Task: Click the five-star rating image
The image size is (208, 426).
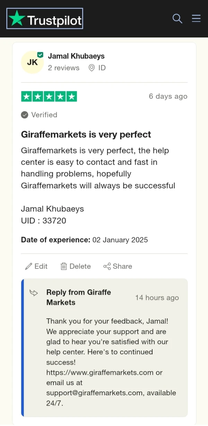Action: (x=49, y=96)
